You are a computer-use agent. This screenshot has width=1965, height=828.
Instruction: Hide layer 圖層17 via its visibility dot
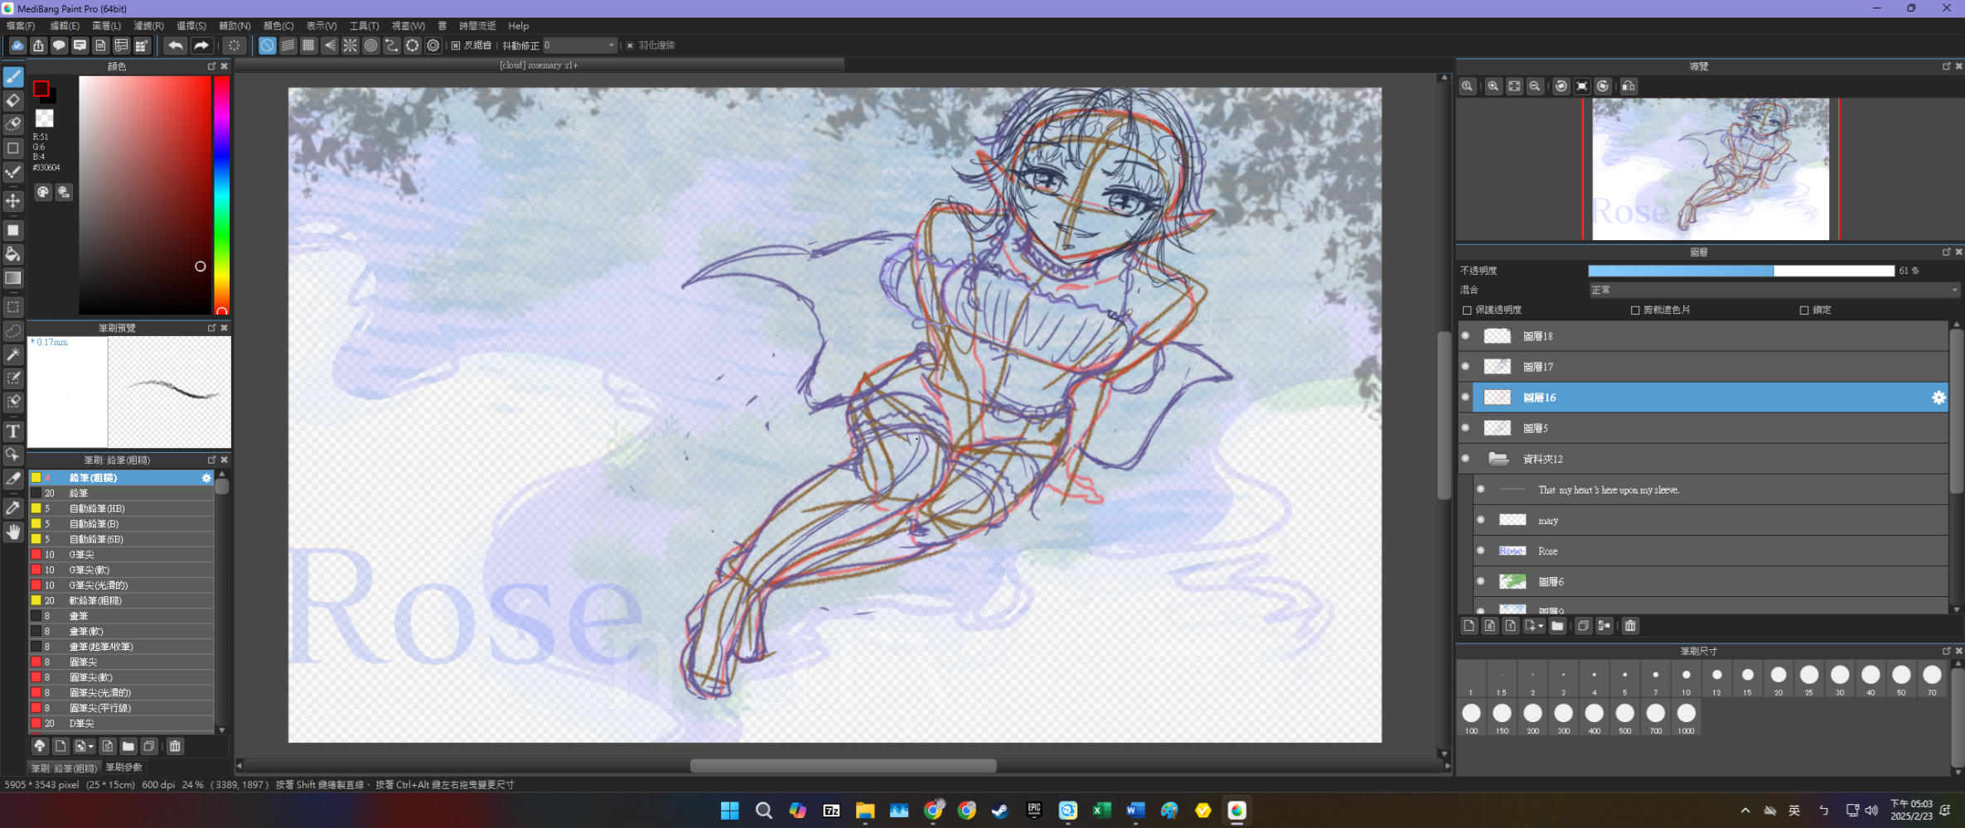pyautogui.click(x=1465, y=367)
